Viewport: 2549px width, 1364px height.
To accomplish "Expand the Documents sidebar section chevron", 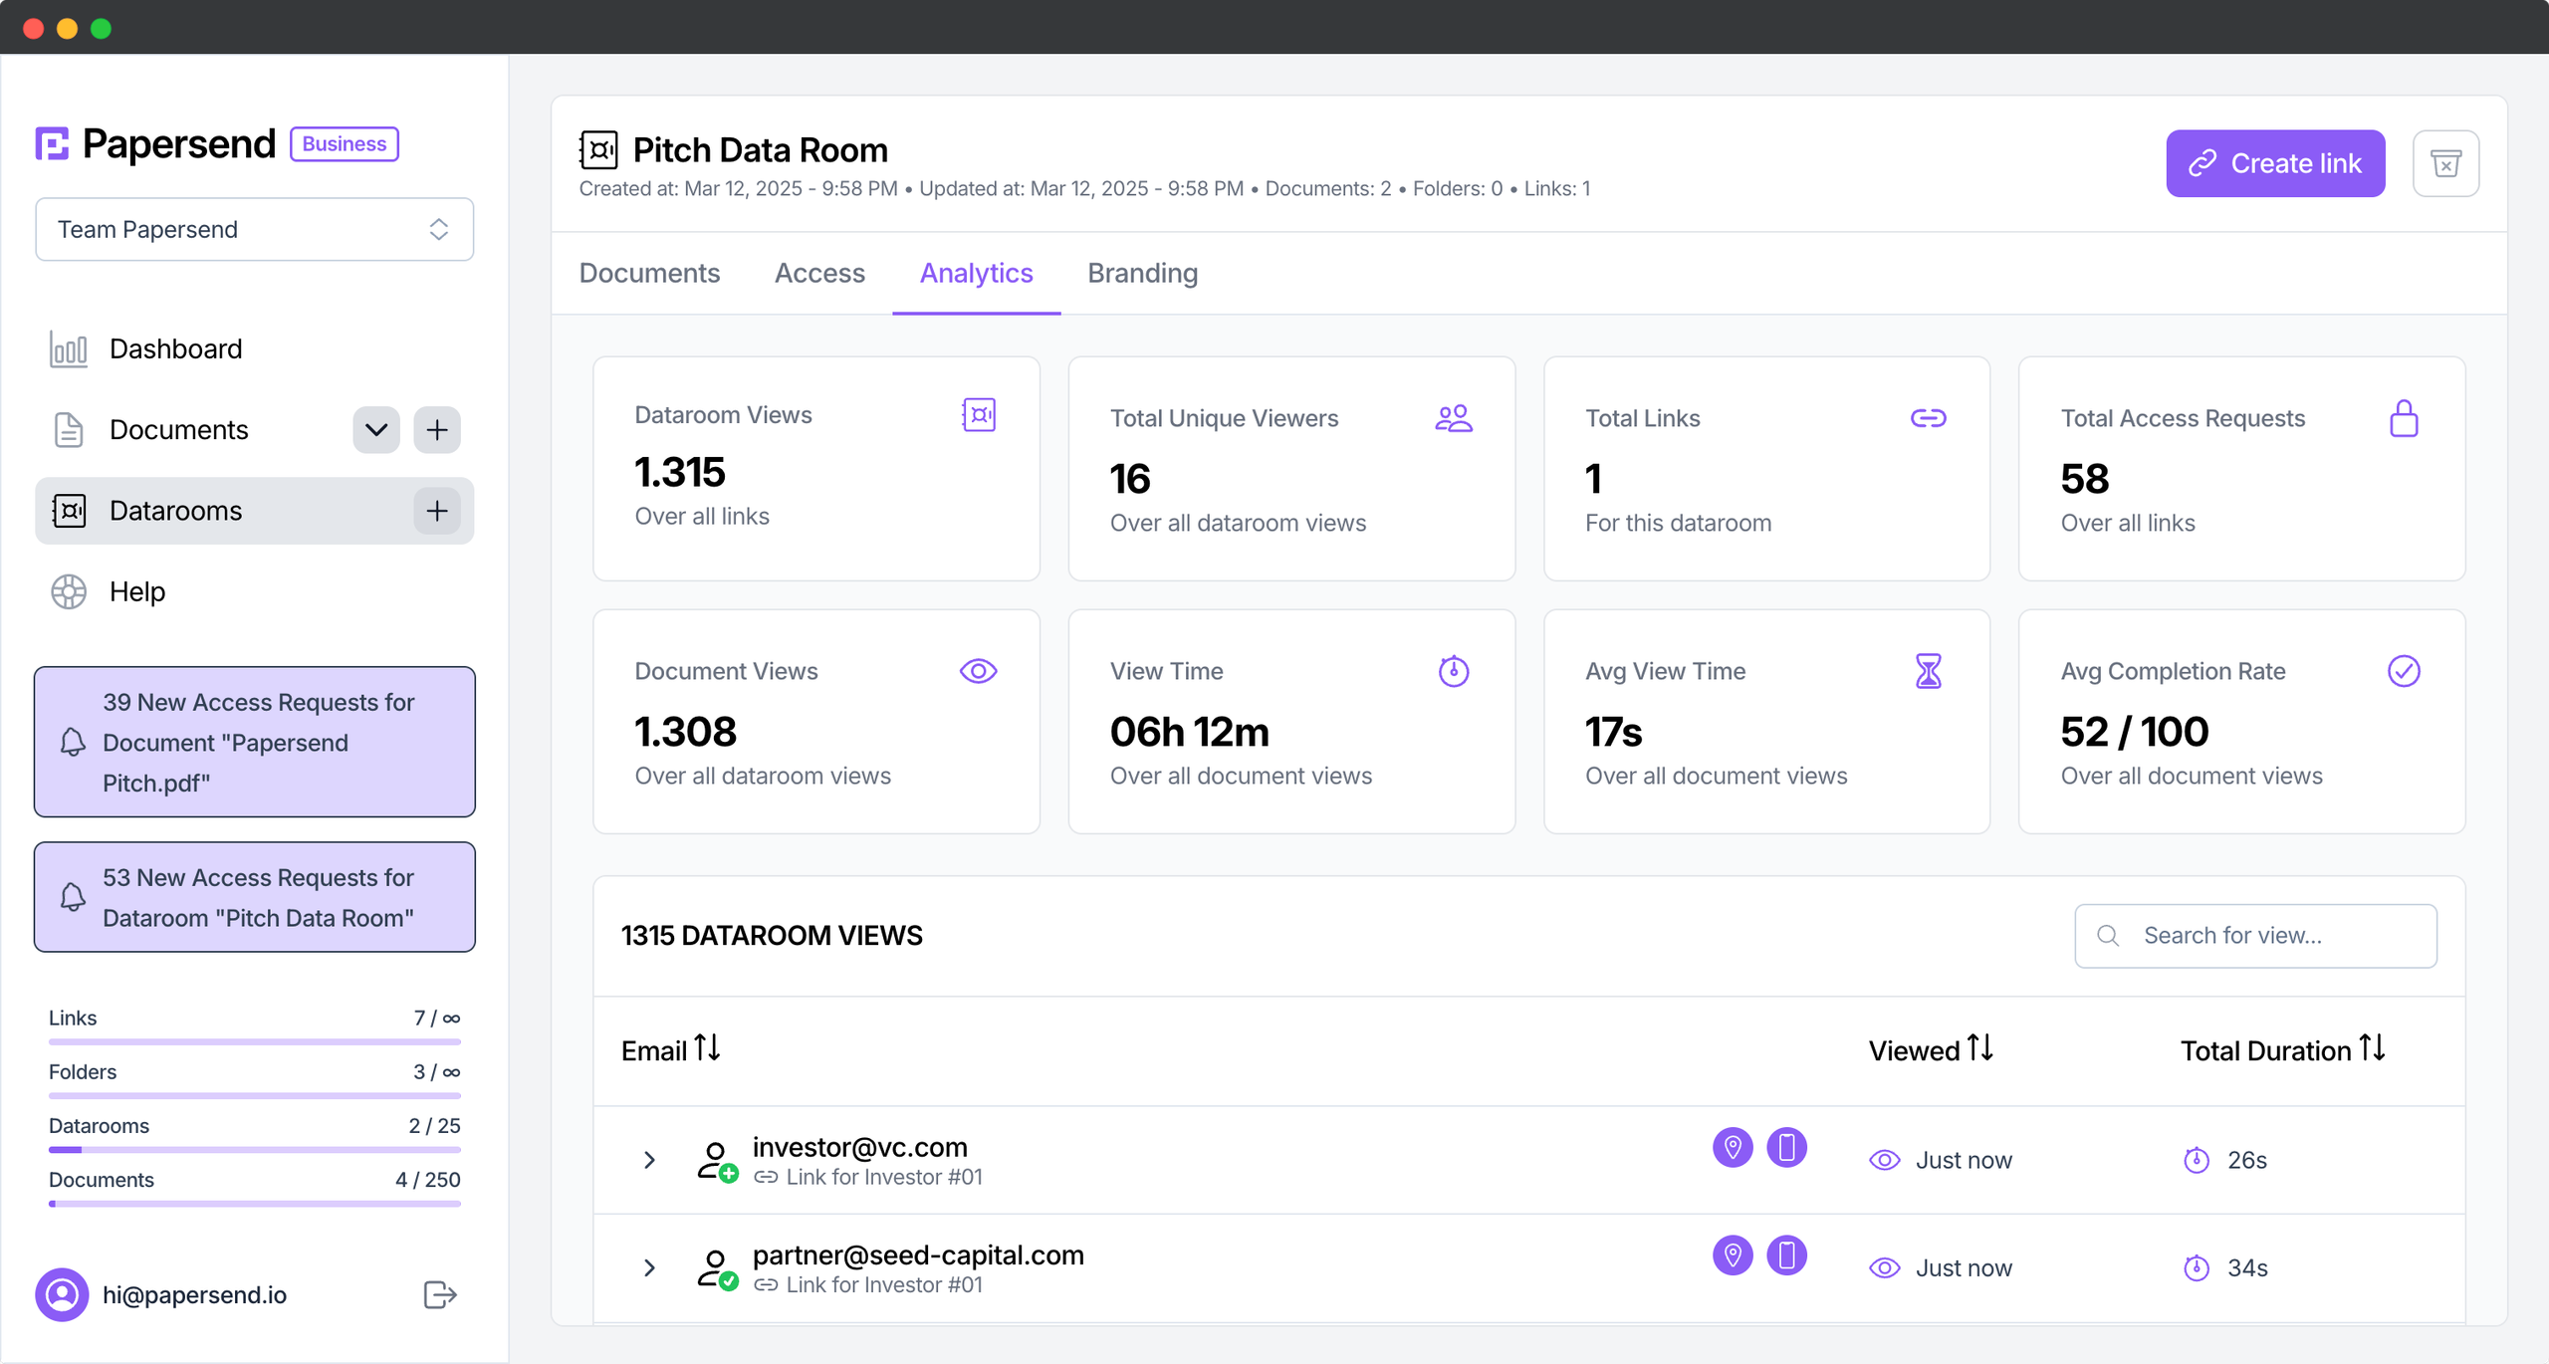I will (375, 429).
